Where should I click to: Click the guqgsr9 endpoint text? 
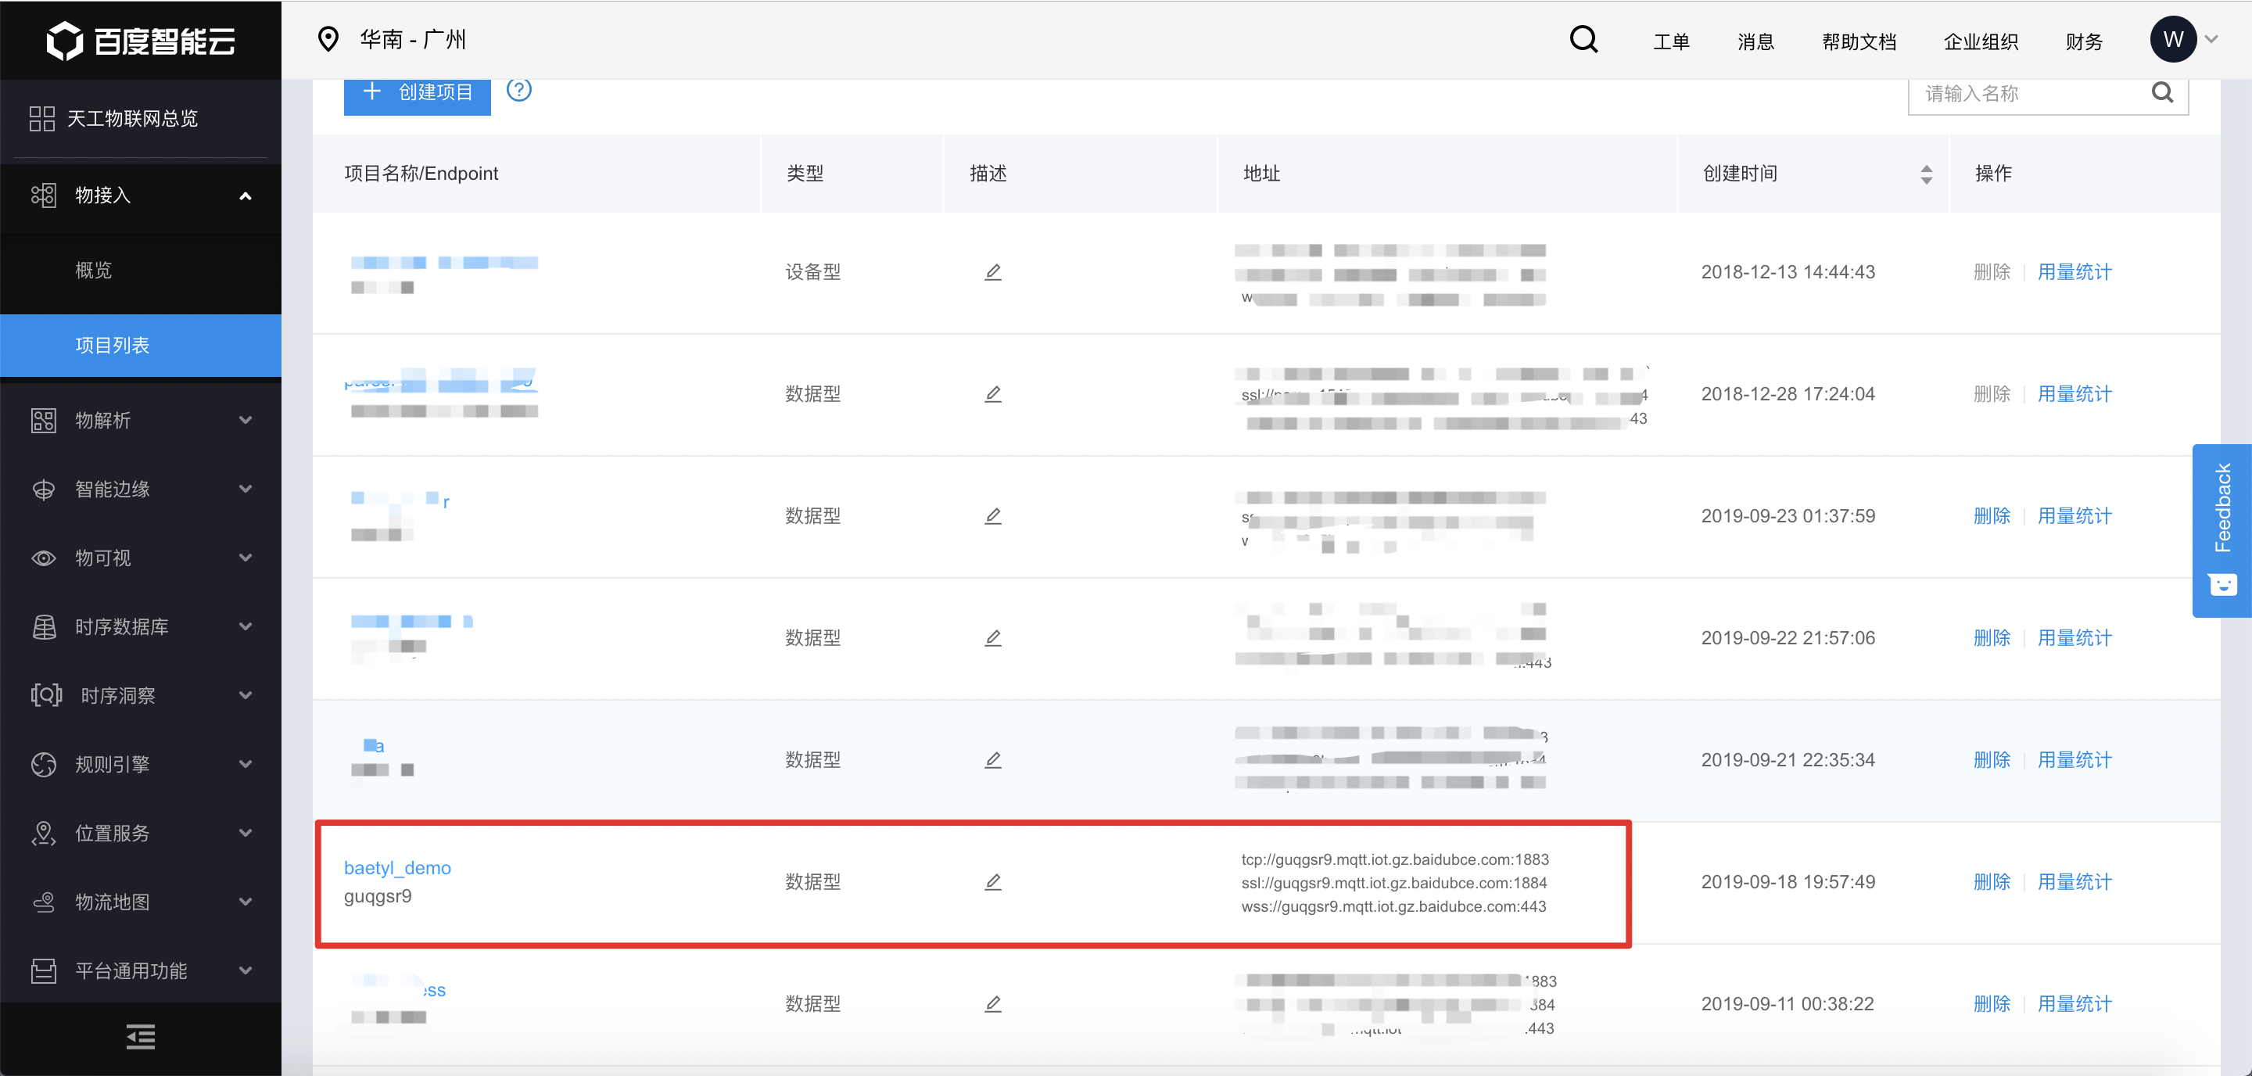click(x=378, y=897)
